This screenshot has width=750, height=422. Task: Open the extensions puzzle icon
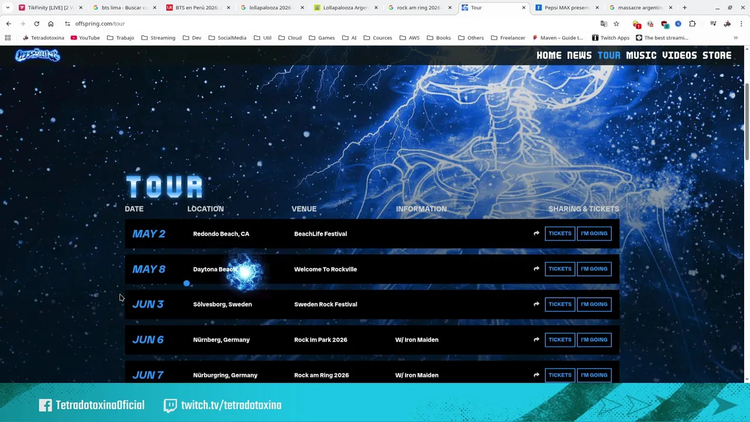pyautogui.click(x=693, y=23)
